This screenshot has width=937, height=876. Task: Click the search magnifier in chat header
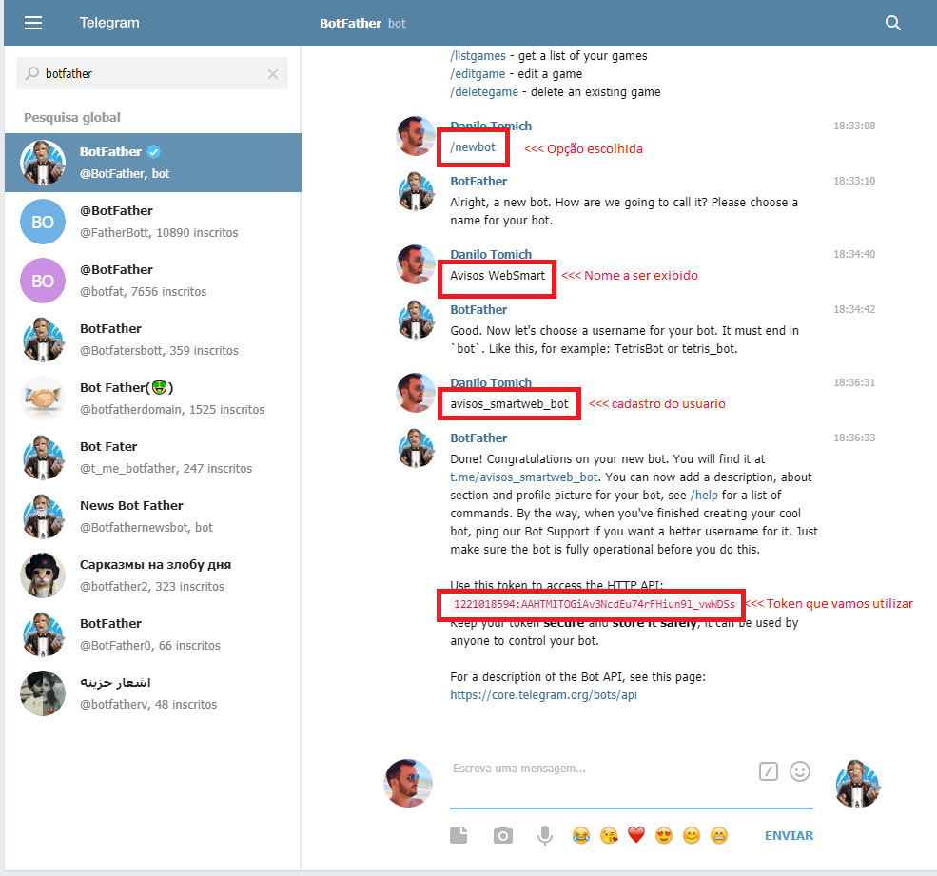(893, 23)
